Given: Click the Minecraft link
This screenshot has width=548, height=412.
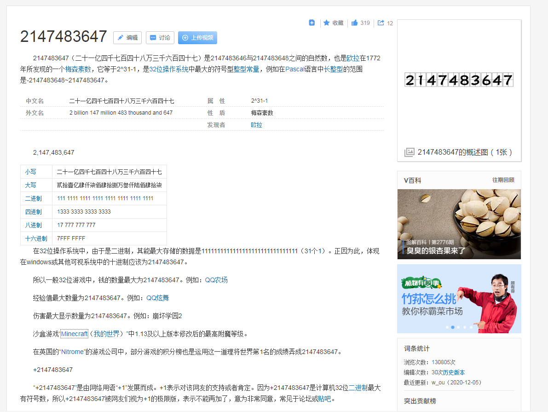Looking at the screenshot, I should click(74, 334).
